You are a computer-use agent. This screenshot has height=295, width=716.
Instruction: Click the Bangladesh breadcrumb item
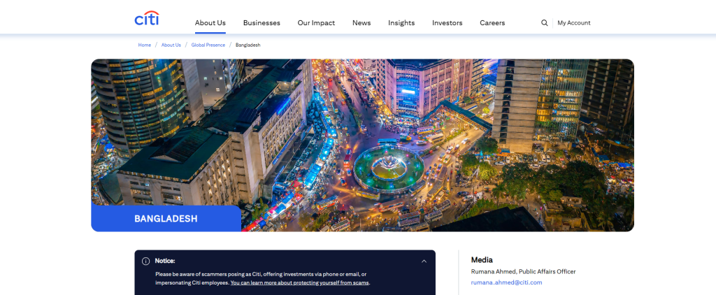click(x=248, y=45)
